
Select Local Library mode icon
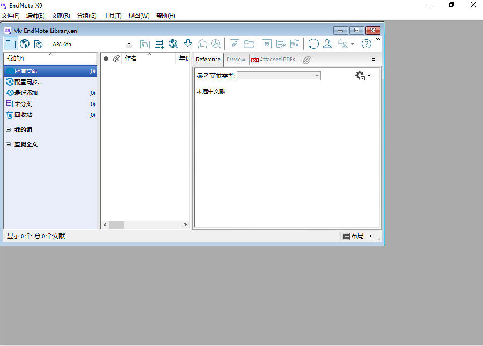point(11,44)
